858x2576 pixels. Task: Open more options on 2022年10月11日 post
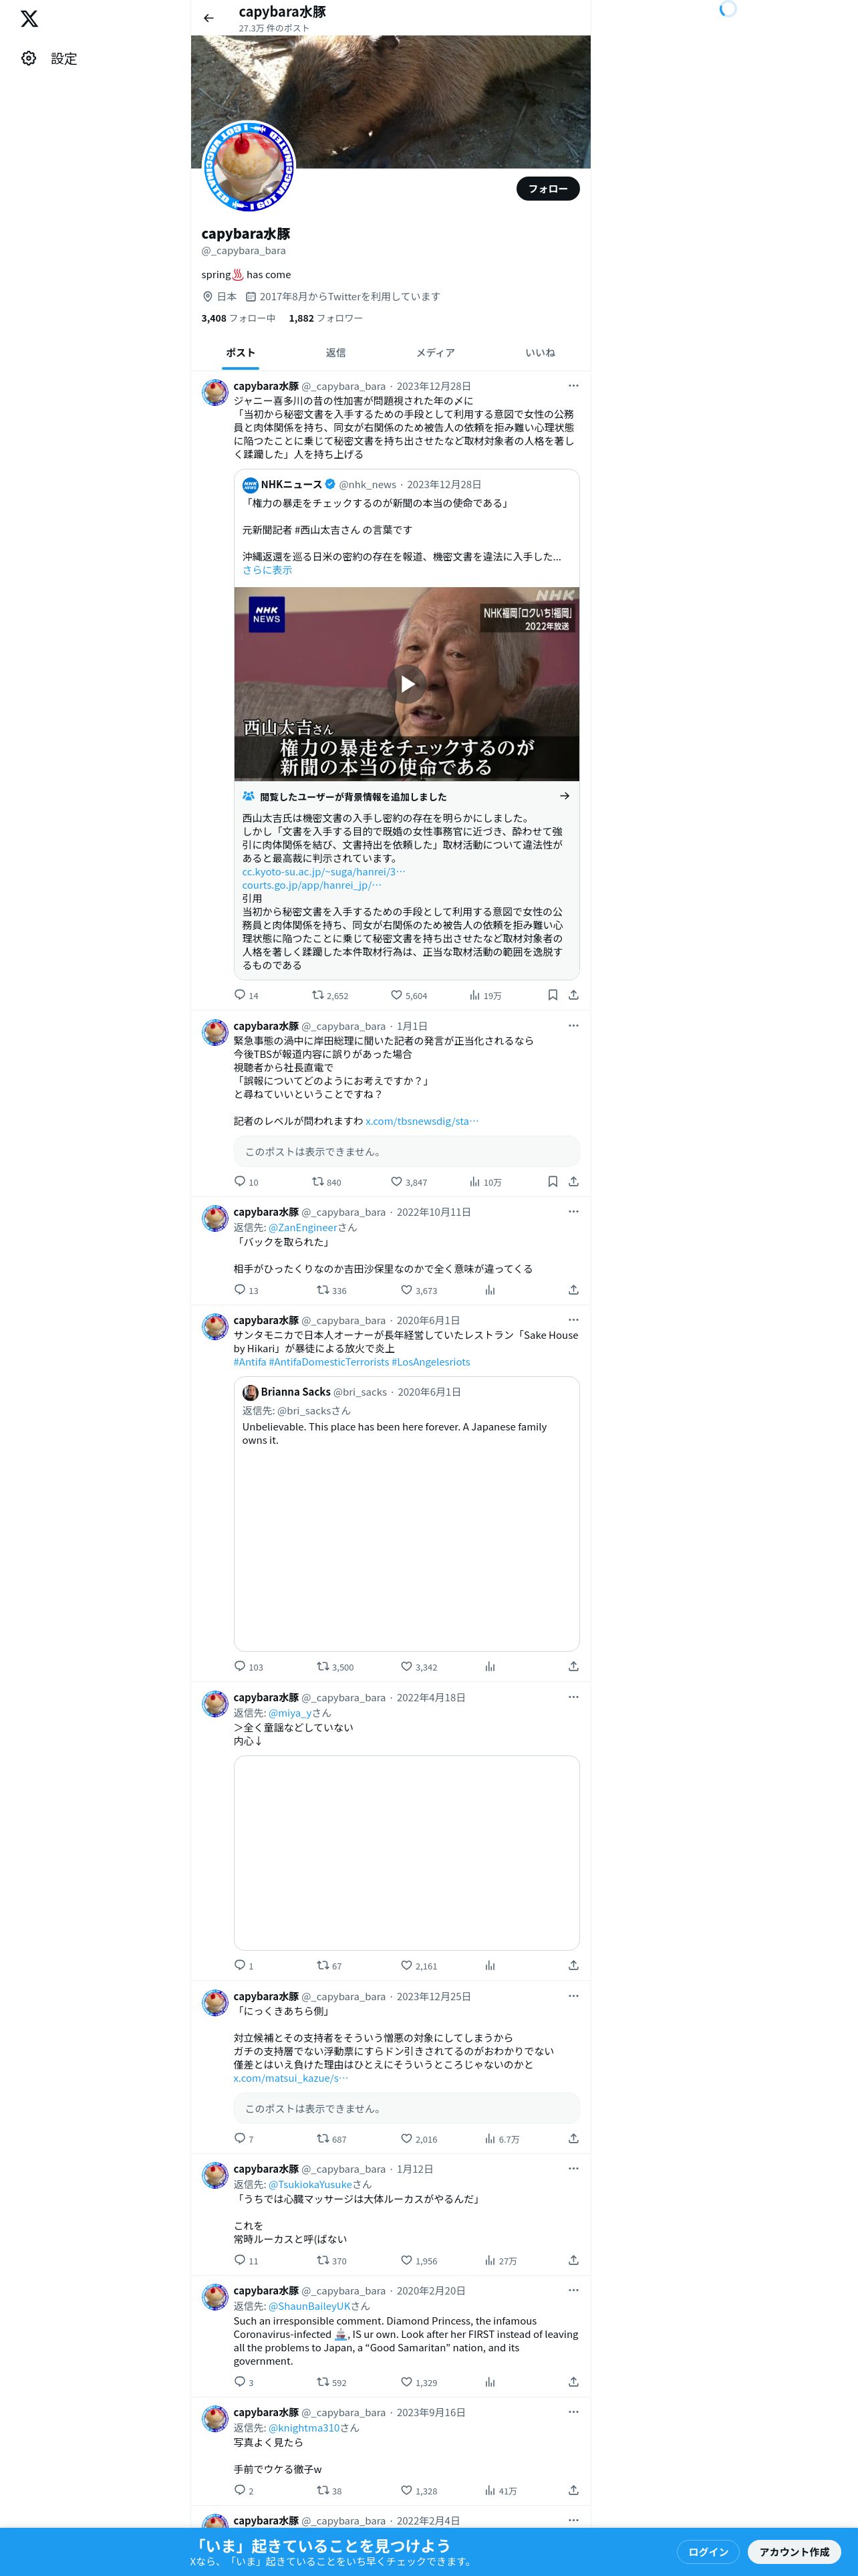(x=573, y=1211)
